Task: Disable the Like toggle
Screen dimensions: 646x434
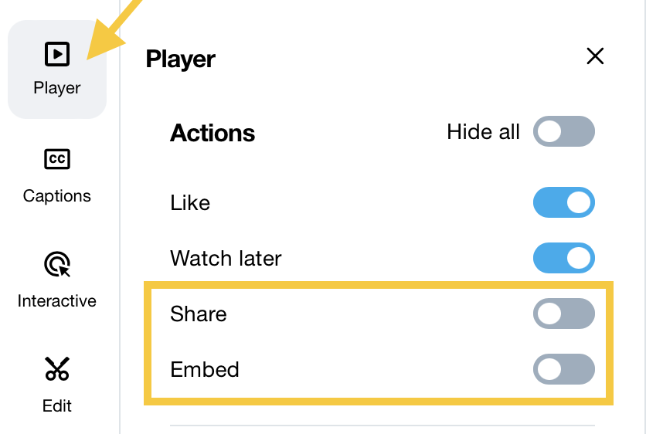Action: tap(563, 202)
